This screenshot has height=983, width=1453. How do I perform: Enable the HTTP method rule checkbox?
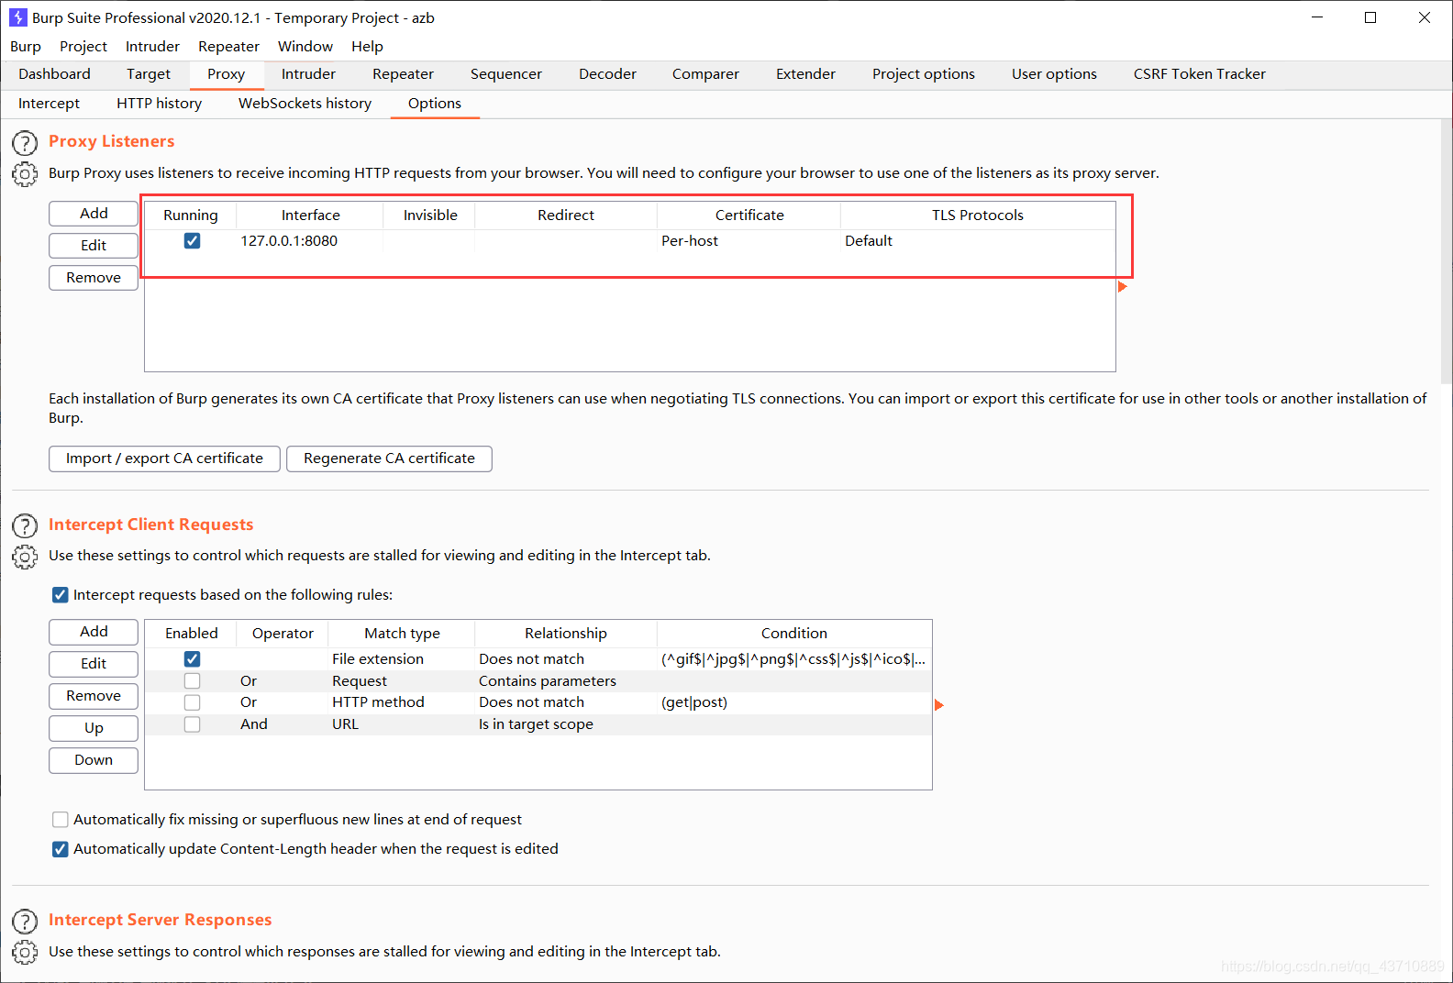192,702
